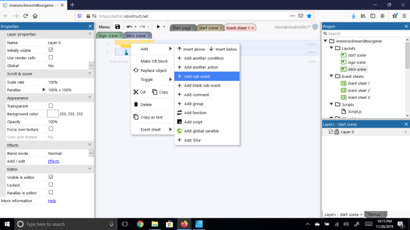The height and width of the screenshot is (230, 410).
Task: Bookmark page with the star icon
Action: pyautogui.click(x=309, y=16)
